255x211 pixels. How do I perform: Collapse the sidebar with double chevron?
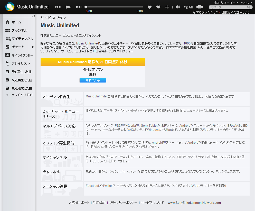point(33,16)
